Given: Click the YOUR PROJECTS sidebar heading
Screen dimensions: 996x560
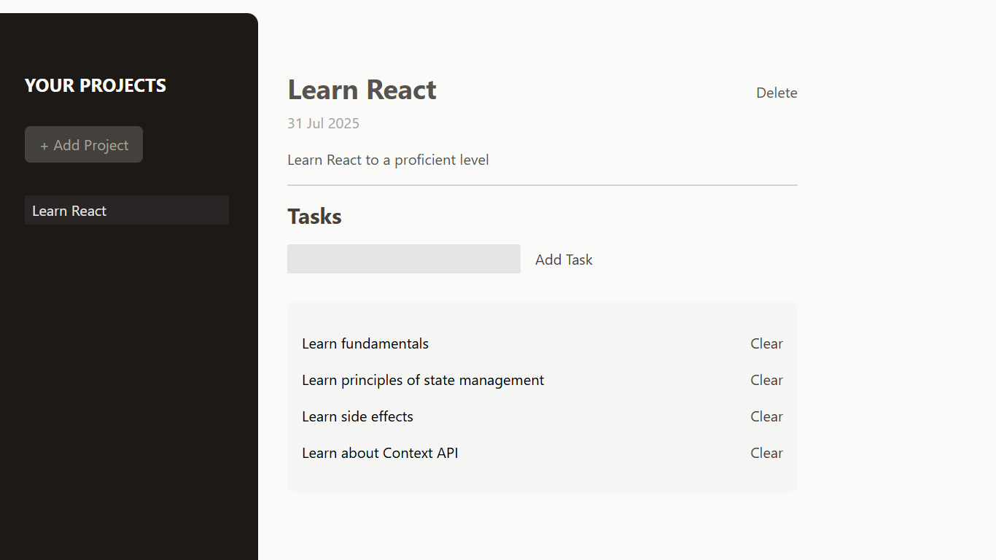Looking at the screenshot, I should [96, 85].
